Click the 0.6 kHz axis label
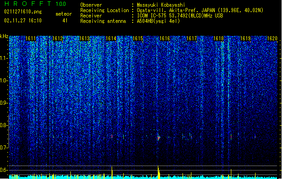 coord(4,170)
